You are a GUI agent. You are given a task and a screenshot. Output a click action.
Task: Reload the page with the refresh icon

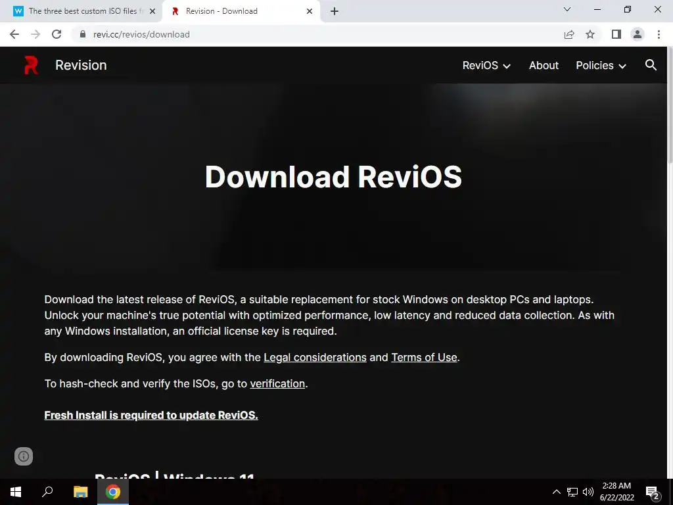(x=57, y=34)
